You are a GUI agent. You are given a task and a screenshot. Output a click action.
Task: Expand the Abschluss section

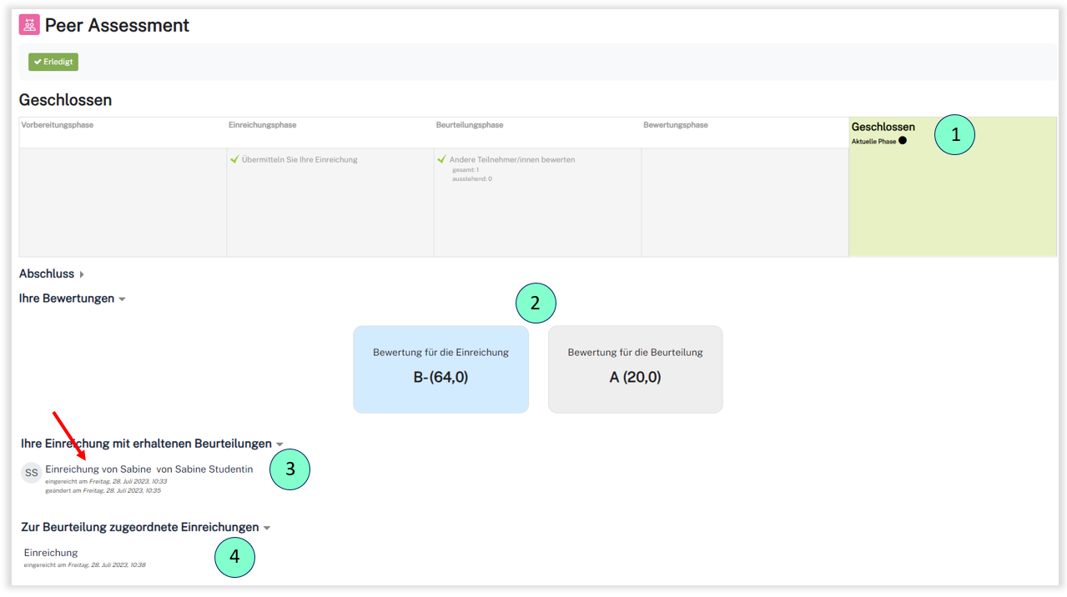coord(52,274)
